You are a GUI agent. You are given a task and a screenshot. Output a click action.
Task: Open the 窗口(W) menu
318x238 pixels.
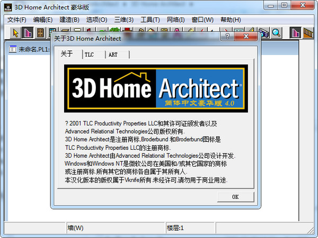202,20
